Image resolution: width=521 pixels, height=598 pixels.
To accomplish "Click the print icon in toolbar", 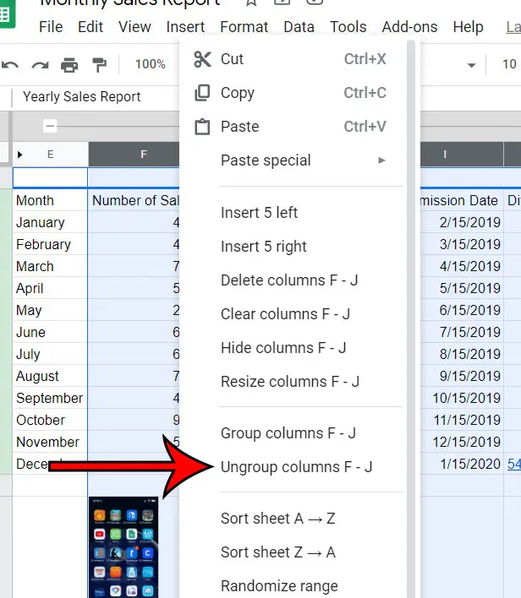I will [x=69, y=64].
